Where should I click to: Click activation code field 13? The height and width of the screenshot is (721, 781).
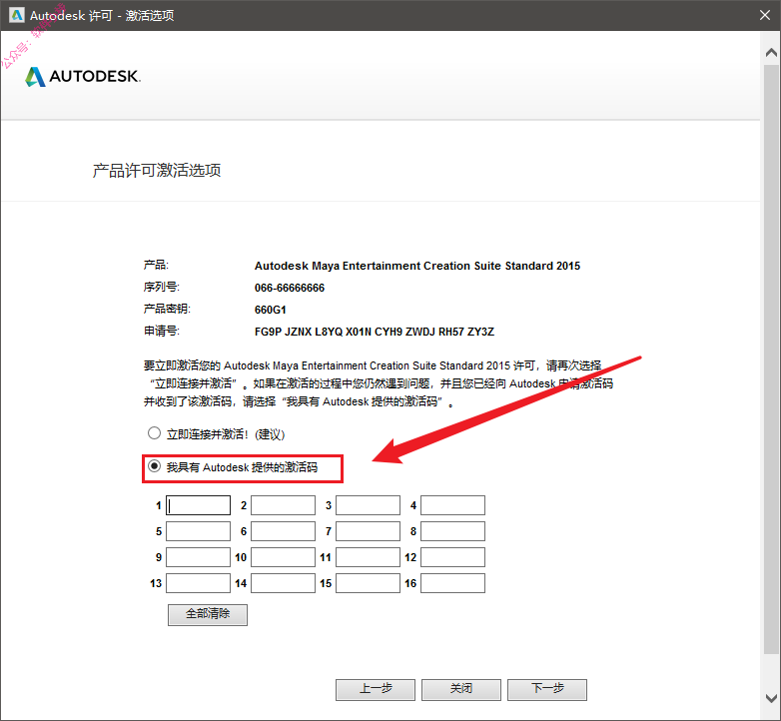pyautogui.click(x=198, y=583)
